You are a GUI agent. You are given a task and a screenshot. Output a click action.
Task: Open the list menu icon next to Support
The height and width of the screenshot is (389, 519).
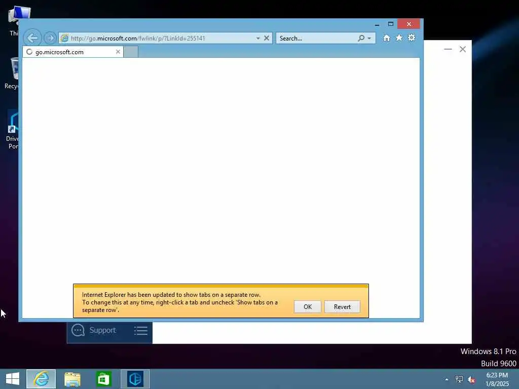point(141,330)
